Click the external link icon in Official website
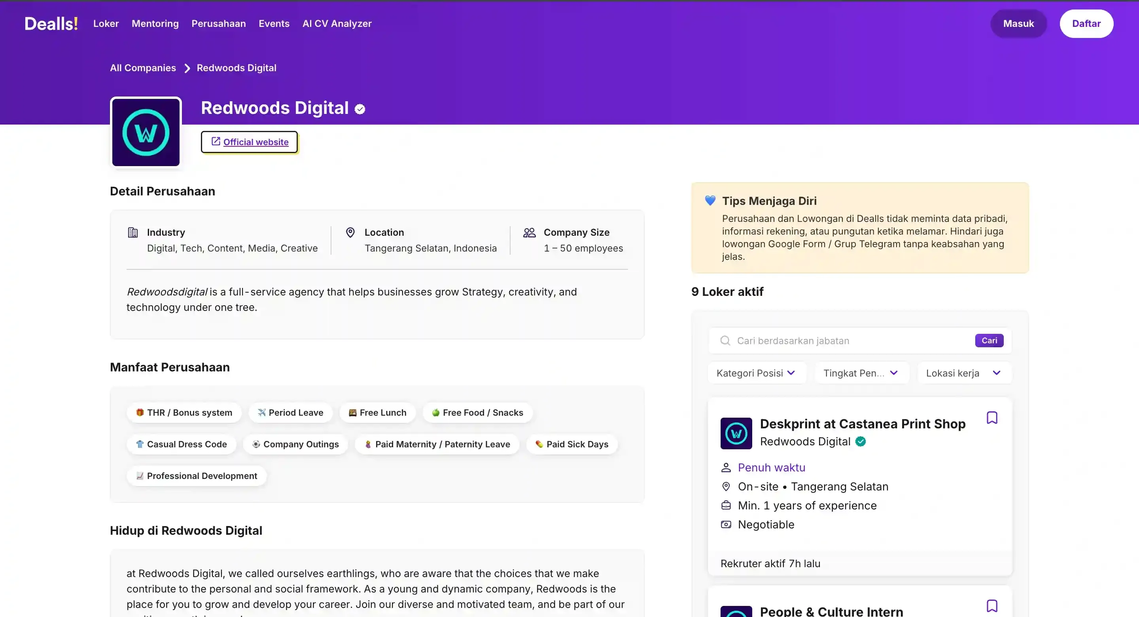 pos(216,142)
